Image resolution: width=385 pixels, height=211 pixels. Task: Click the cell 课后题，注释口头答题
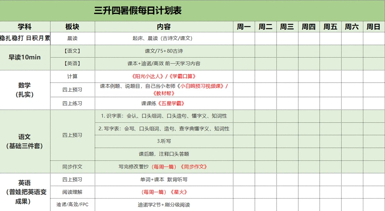tap(164, 154)
